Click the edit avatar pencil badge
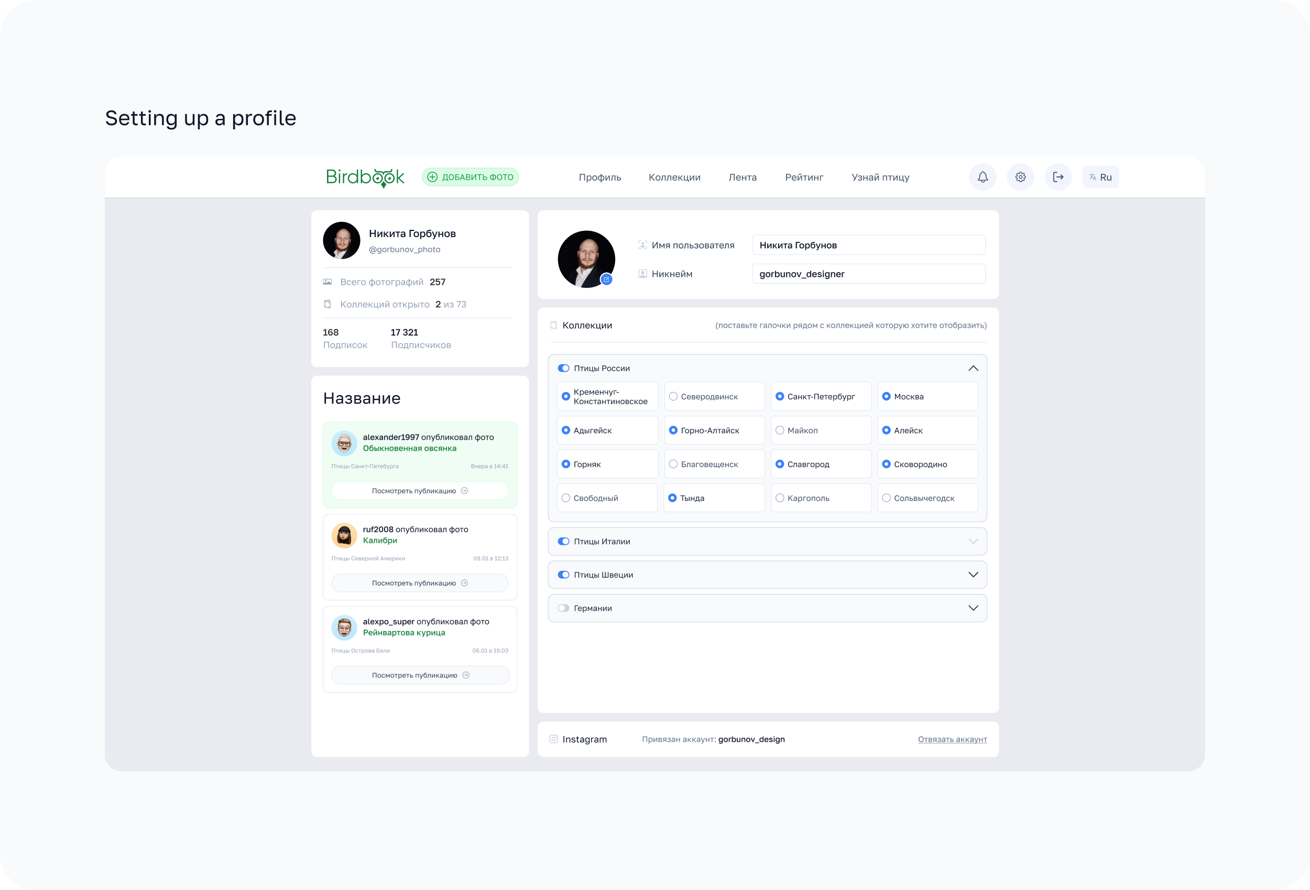Viewport: 1310px width, 890px height. click(x=606, y=280)
